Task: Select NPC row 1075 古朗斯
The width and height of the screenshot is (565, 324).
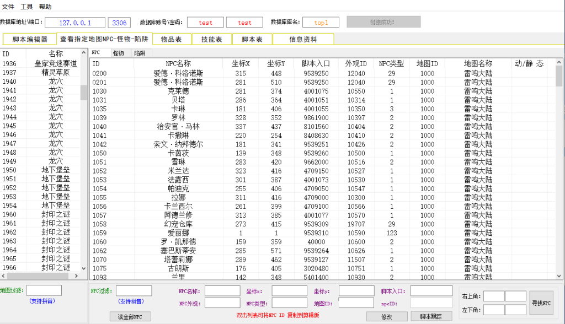Action: pos(322,268)
